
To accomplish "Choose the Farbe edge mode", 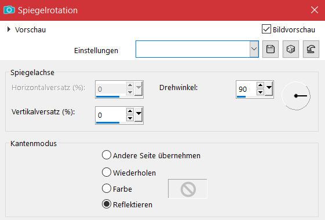I will click(107, 188).
